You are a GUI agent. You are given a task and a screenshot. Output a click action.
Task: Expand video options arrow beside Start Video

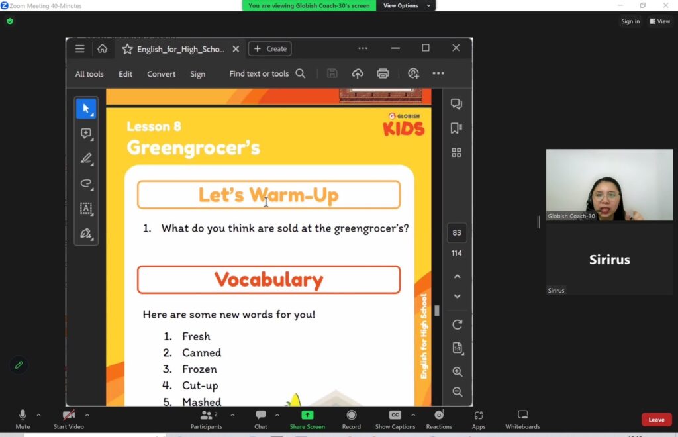(x=87, y=415)
